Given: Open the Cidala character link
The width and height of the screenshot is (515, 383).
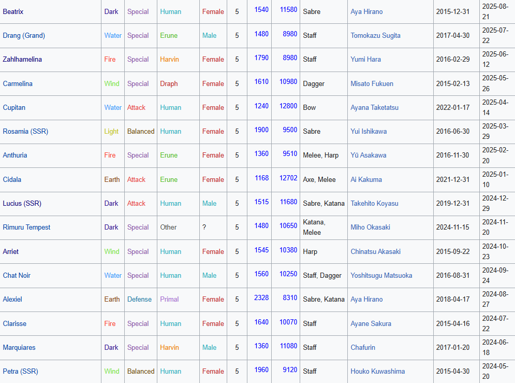Looking at the screenshot, I should point(12,179).
